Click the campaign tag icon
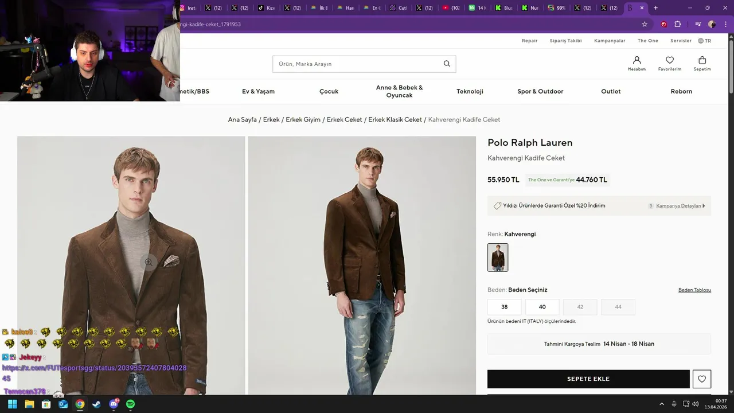734x413 pixels. click(x=497, y=206)
